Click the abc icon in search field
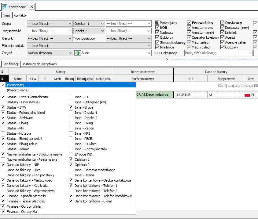This screenshot has width=258, height=219. pyautogui.click(x=78, y=53)
